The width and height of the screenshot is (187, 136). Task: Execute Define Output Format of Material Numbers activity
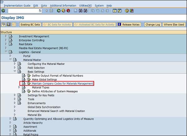tap(29, 76)
